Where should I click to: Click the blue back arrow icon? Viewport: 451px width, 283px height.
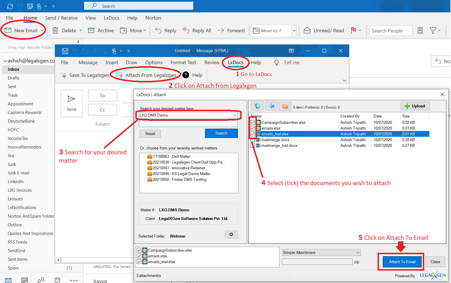(271, 106)
